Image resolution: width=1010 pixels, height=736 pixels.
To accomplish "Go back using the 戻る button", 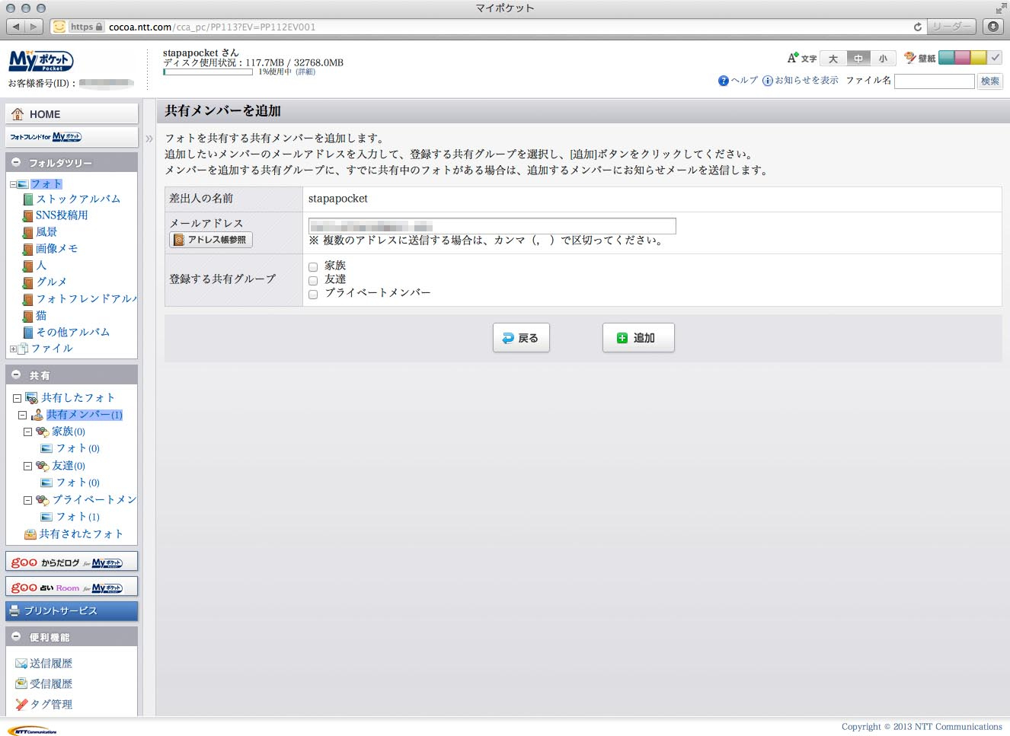I will [521, 337].
